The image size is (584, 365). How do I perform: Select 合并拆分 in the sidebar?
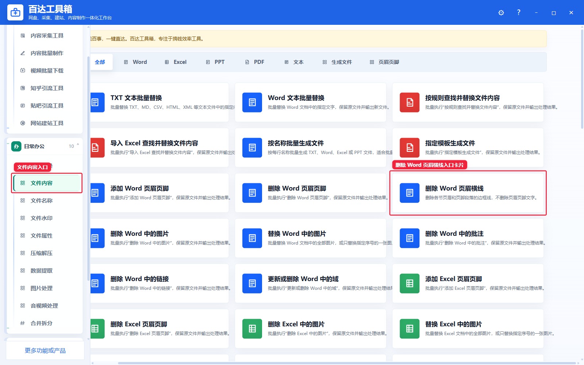coord(47,323)
